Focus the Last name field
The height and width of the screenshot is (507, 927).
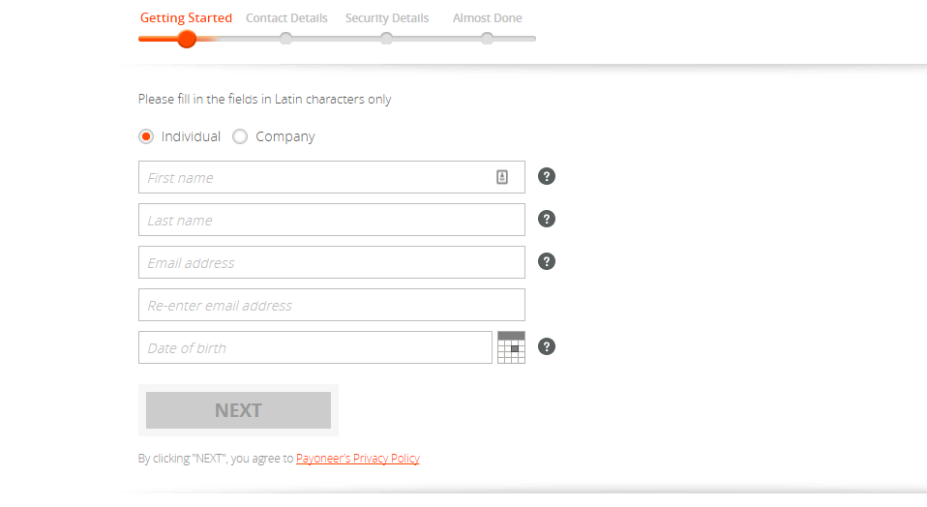click(x=331, y=220)
